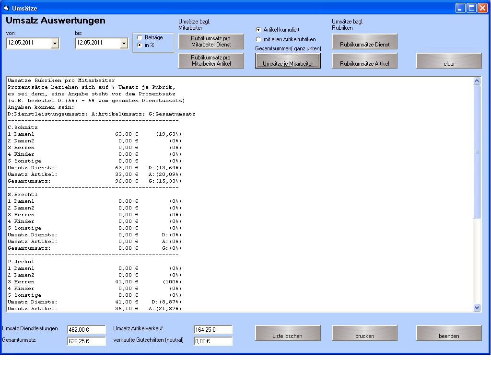Viewport: 491px width, 372px height.
Task: Choose Artikel kumuliert radio button
Action: pyautogui.click(x=259, y=30)
